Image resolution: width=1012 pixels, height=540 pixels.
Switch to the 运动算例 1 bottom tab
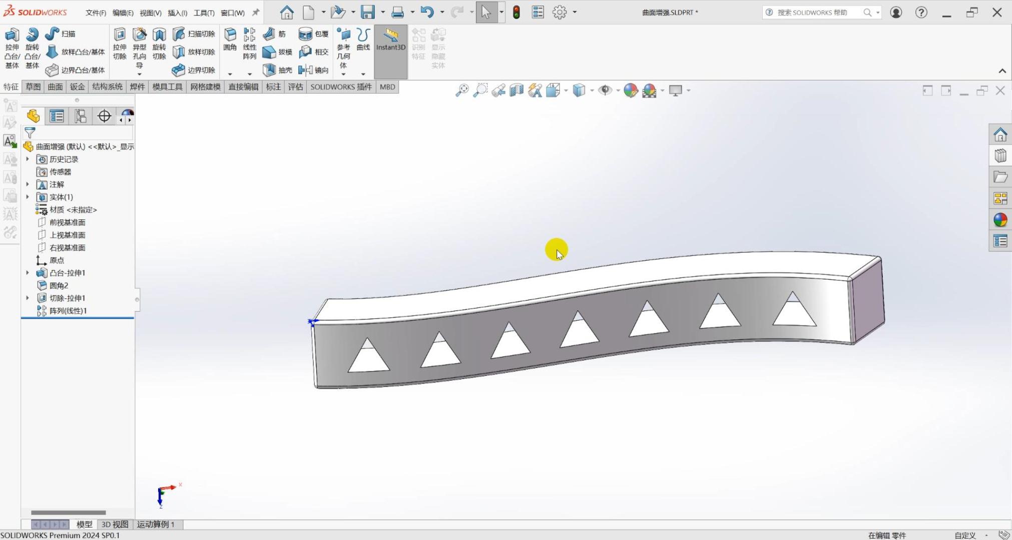pyautogui.click(x=156, y=524)
